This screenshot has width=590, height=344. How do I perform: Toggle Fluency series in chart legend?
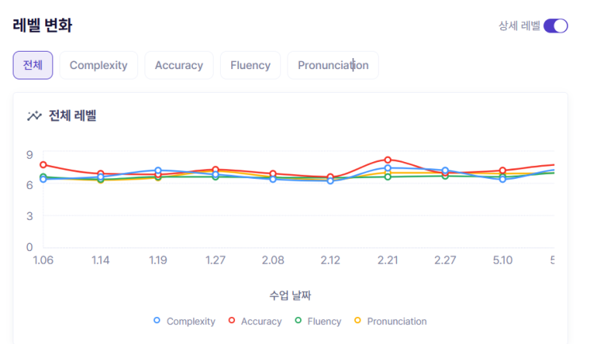(323, 321)
